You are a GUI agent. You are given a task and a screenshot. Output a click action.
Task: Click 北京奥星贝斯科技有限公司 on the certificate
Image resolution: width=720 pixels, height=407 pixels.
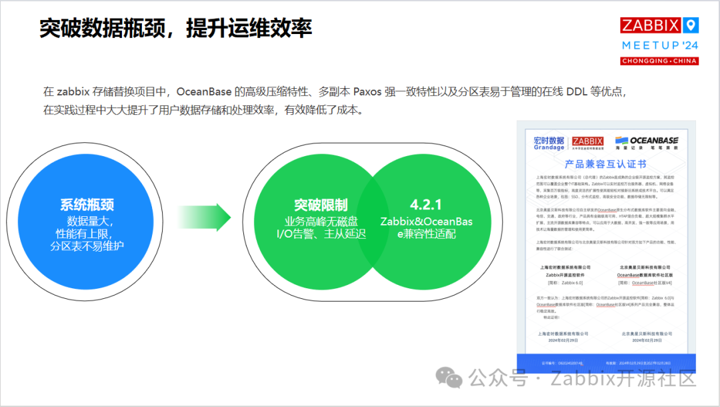643,267
